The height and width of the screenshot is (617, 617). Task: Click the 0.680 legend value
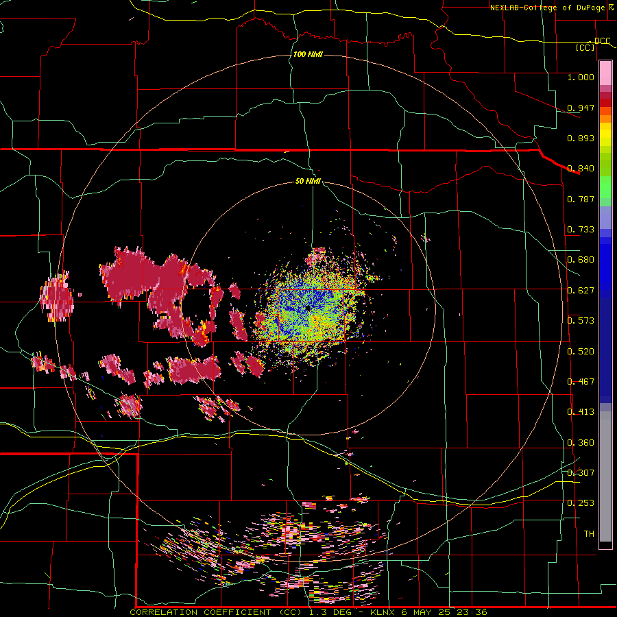coord(581,260)
